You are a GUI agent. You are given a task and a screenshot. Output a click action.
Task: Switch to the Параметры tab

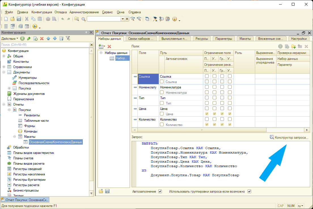coord(224,39)
